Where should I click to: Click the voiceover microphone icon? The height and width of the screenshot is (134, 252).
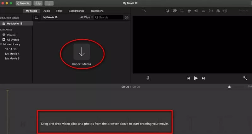point(148,78)
